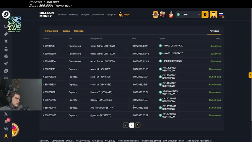Switch to the История tab
Image resolution: width=252 pixels, height=142 pixels.
(214, 31)
